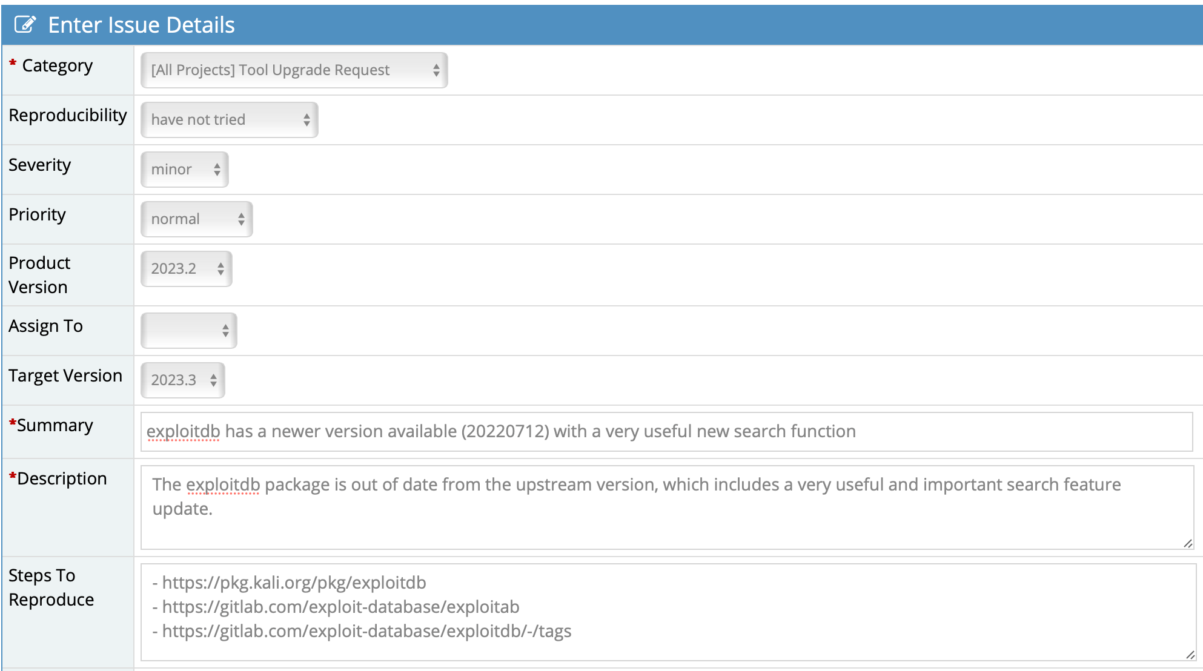1203x671 pixels.
Task: Click the Summary field label
Action: (x=55, y=426)
